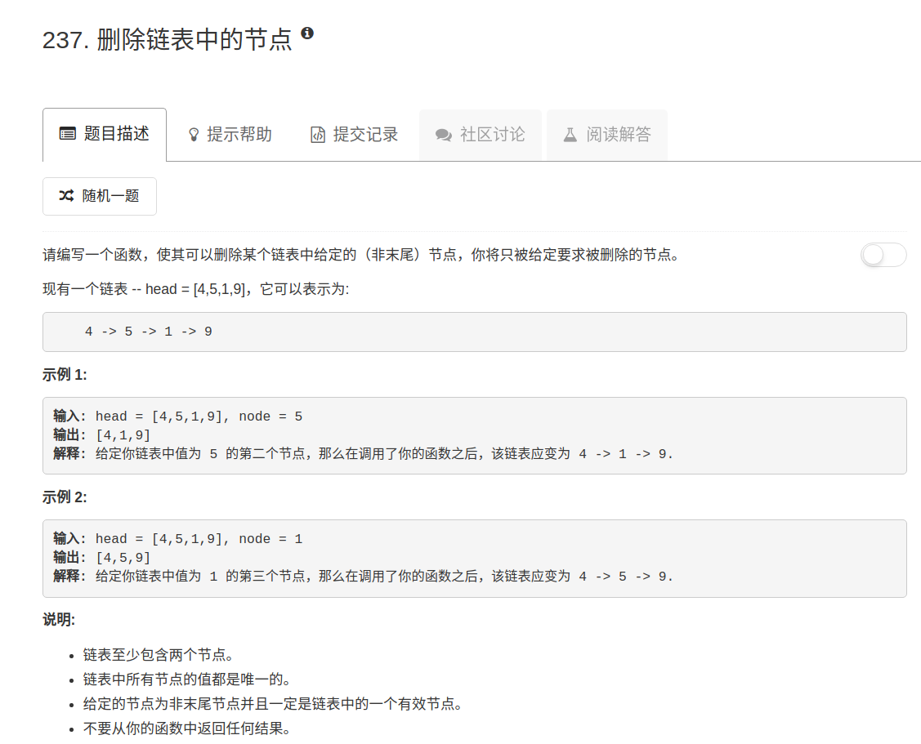Go to the 阅读解答 tab

pyautogui.click(x=607, y=135)
